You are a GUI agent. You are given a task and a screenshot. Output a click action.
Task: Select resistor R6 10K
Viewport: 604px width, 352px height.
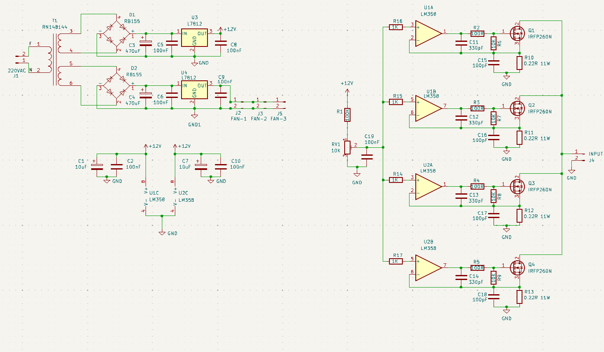point(494,43)
